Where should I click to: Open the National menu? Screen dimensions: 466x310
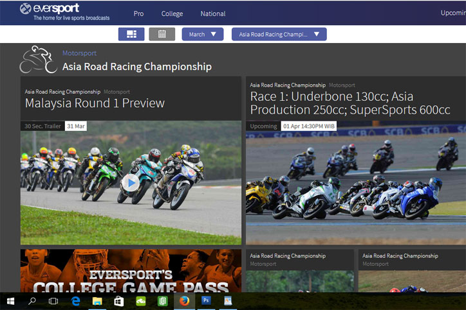(213, 13)
